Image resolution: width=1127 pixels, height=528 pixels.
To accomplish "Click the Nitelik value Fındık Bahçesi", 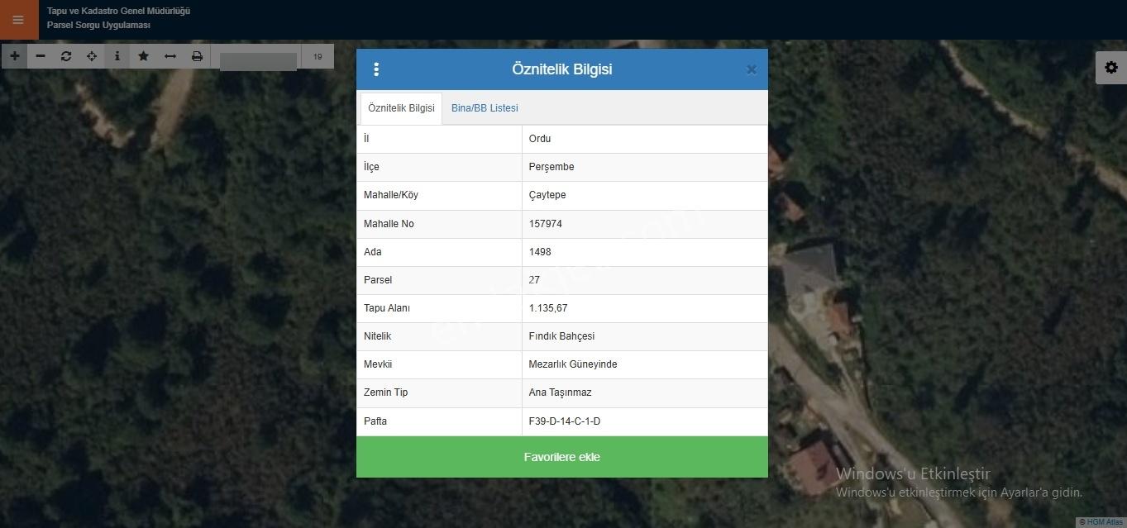I will 561,336.
